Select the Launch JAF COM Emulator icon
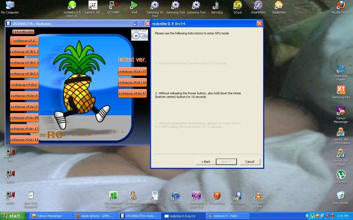This screenshot has height=220, width=353. tap(341, 136)
